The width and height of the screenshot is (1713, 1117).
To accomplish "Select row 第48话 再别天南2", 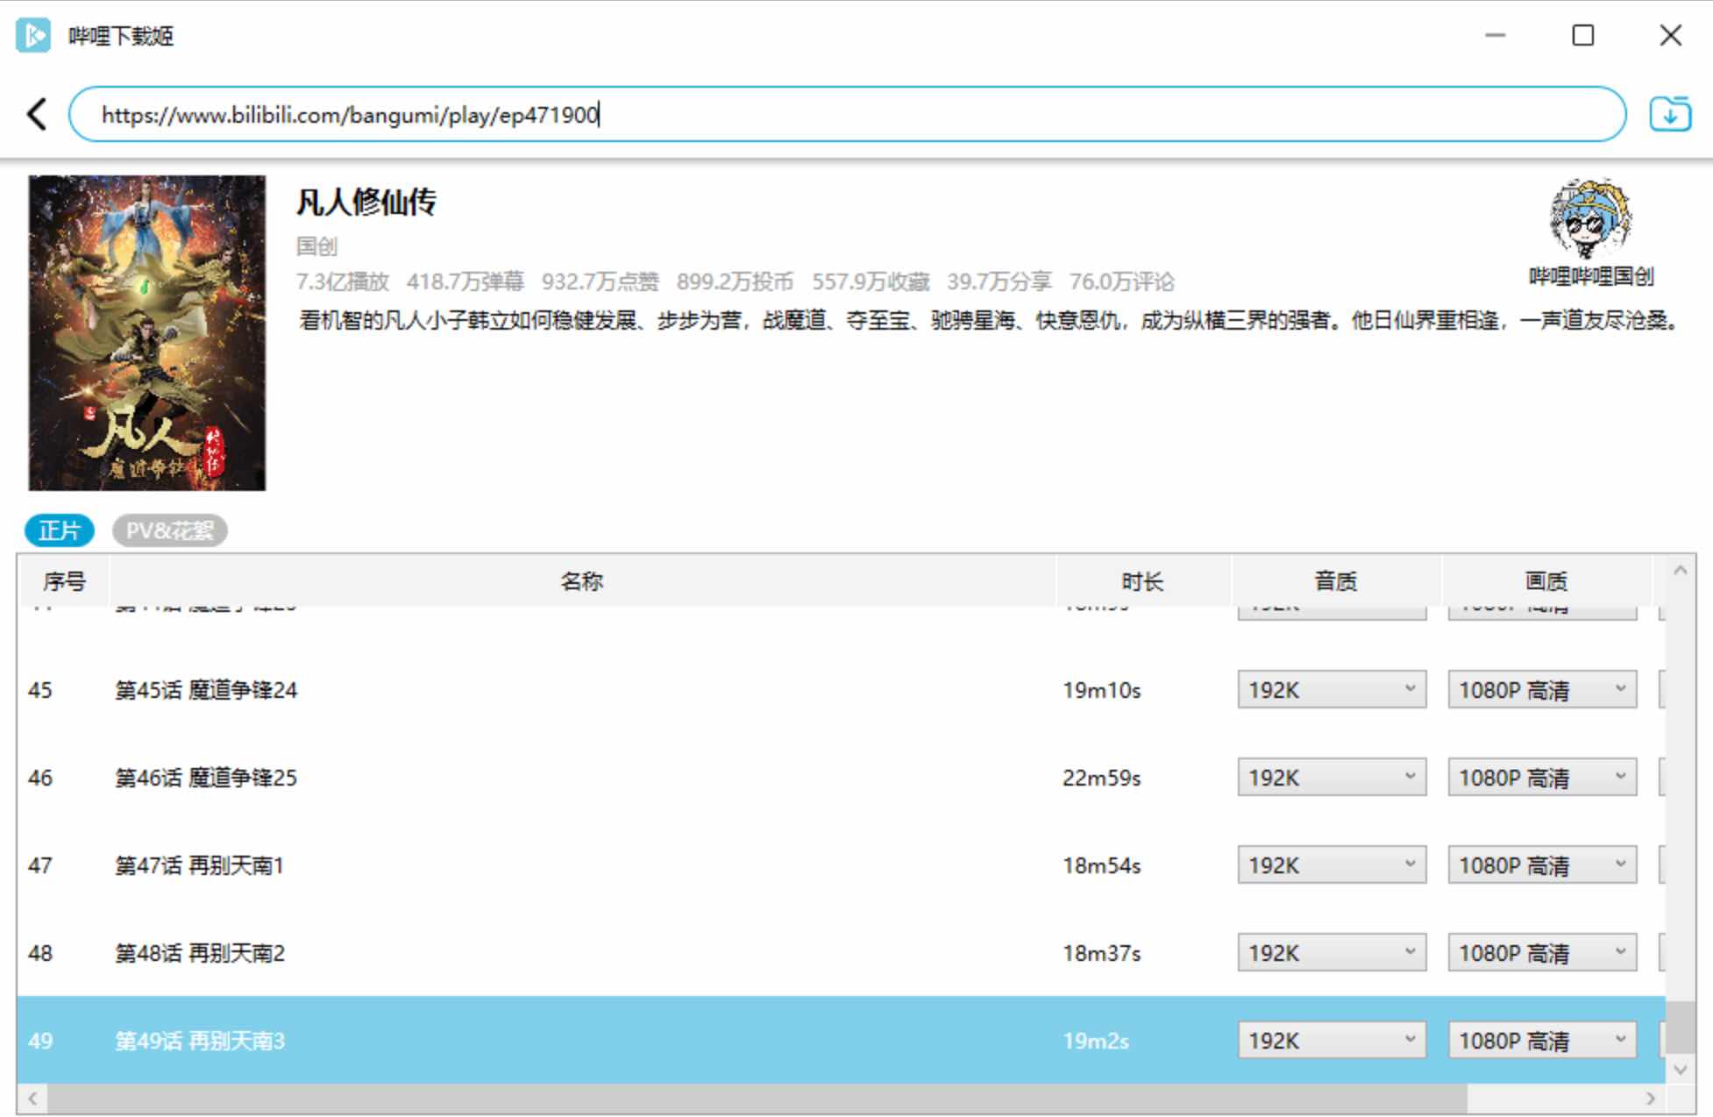I will click(842, 952).
